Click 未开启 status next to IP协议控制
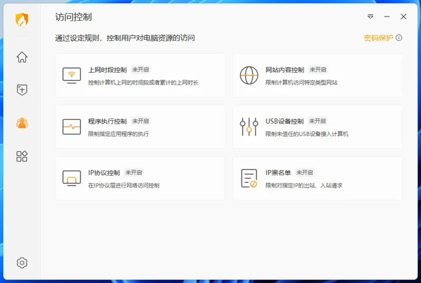This screenshot has width=421, height=283. pyautogui.click(x=134, y=173)
